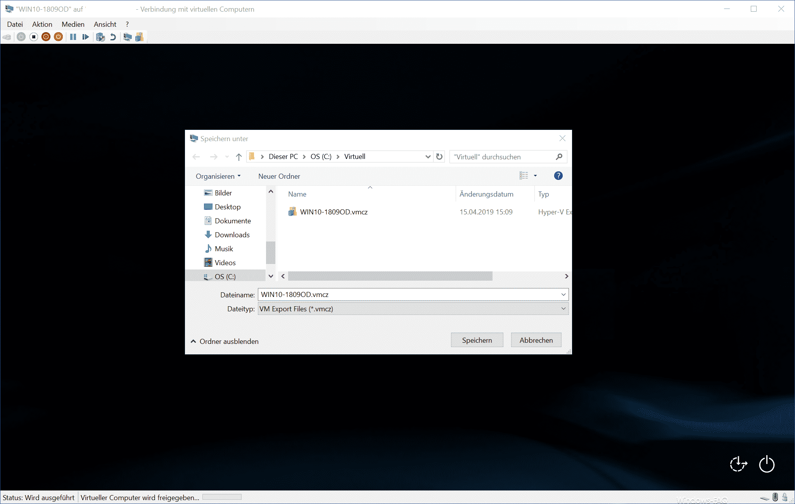
Task: Go back in the save dialog
Action: point(196,157)
